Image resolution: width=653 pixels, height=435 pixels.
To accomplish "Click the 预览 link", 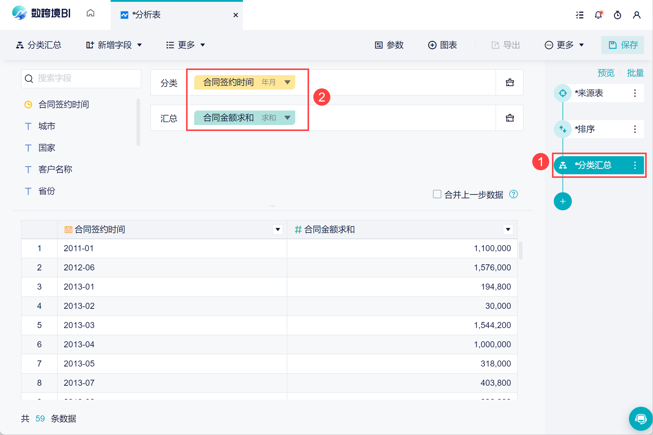I will tap(606, 73).
